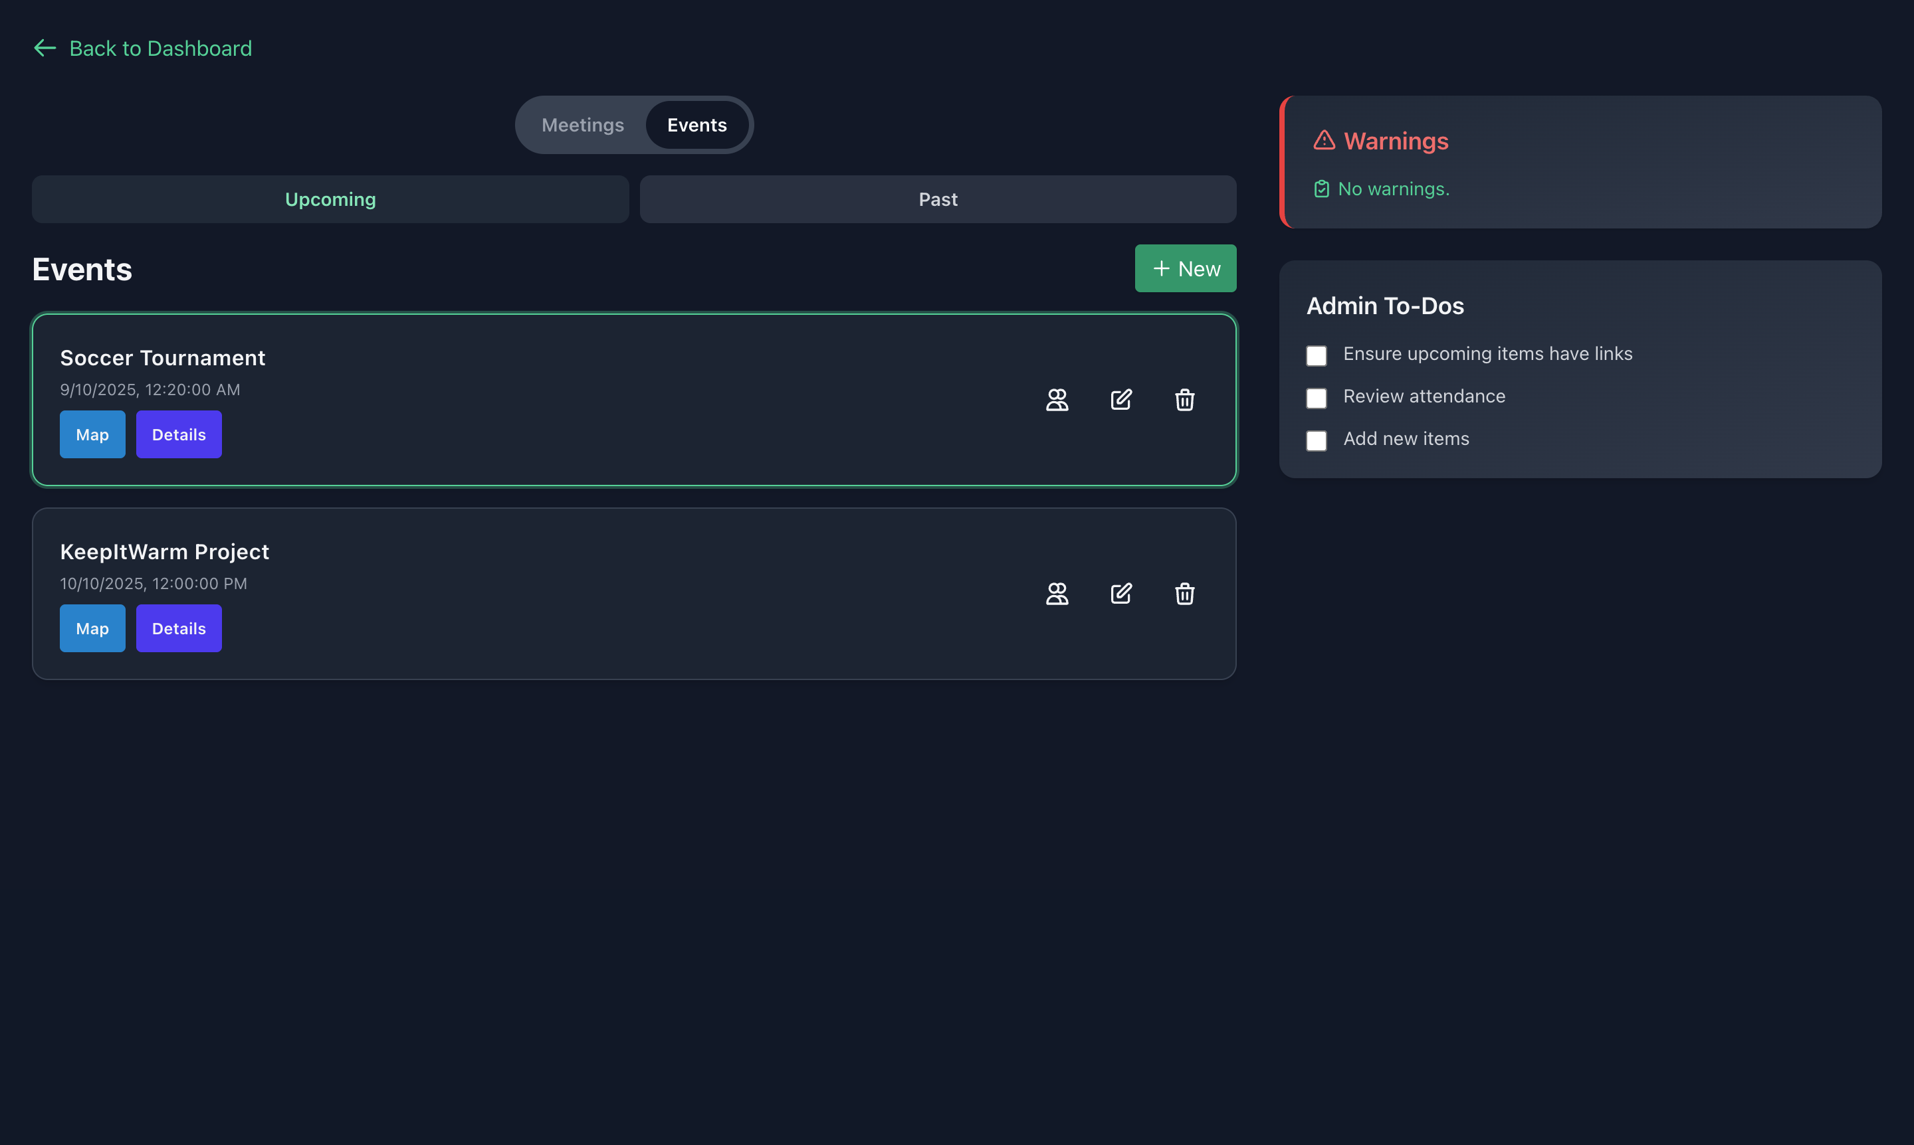The image size is (1914, 1145).
Task: Click the back arrow icon
Action: coord(45,48)
